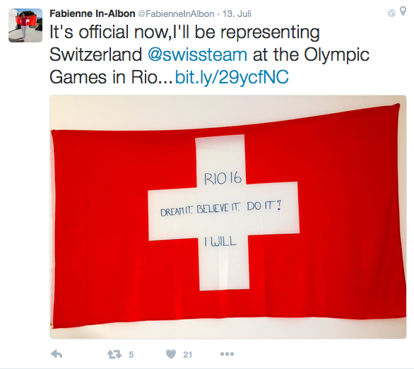Click the 'I WILL' writing on the flag

click(x=220, y=242)
